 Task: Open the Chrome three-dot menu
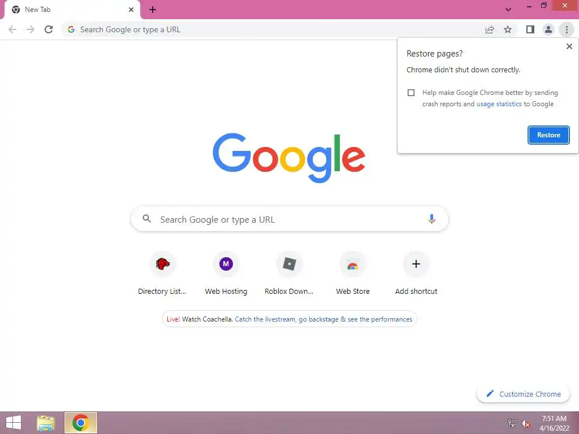567,29
